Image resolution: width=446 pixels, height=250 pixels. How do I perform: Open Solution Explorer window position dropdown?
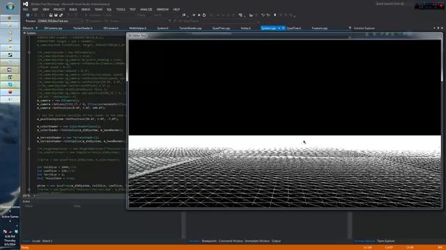coord(434,28)
